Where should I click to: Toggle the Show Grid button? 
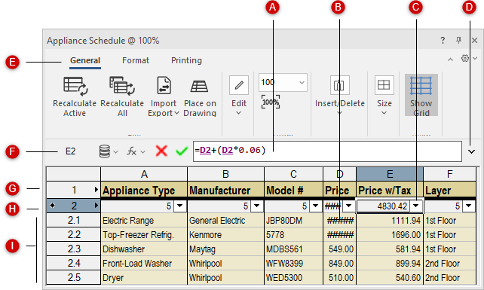pyautogui.click(x=421, y=95)
